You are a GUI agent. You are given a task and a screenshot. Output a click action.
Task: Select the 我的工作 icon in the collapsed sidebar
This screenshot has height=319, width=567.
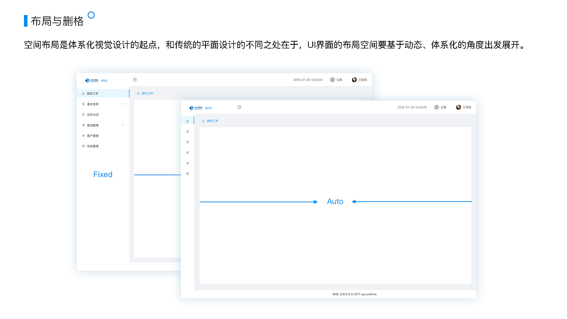pos(187,120)
